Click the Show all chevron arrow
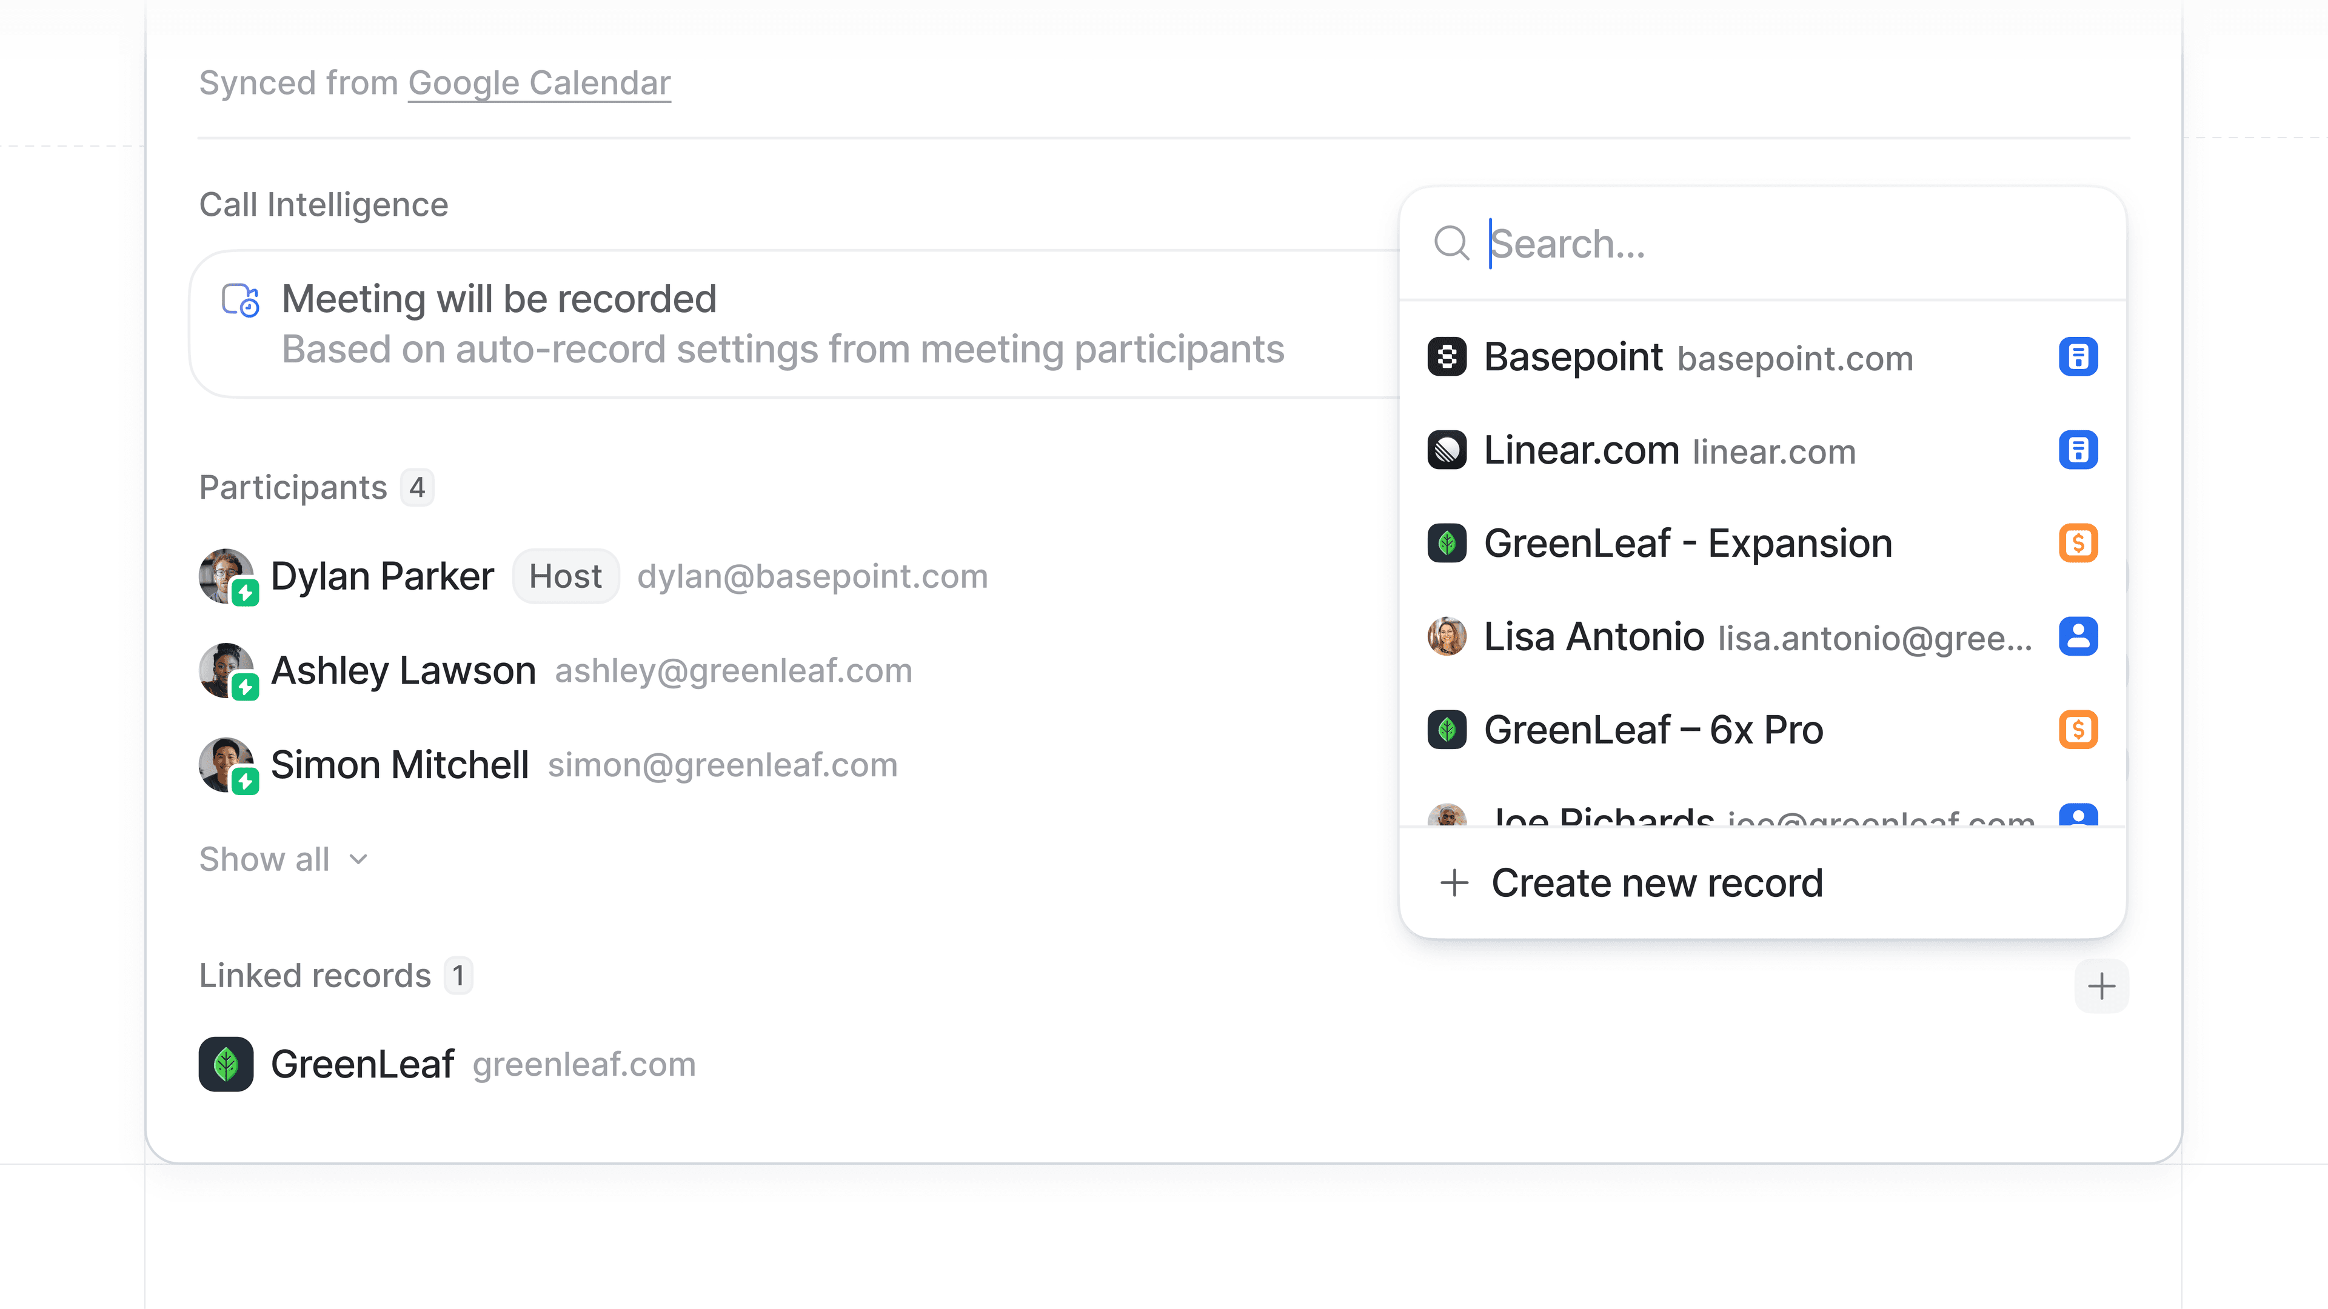Viewport: 2328px width, 1309px height. coord(358,859)
